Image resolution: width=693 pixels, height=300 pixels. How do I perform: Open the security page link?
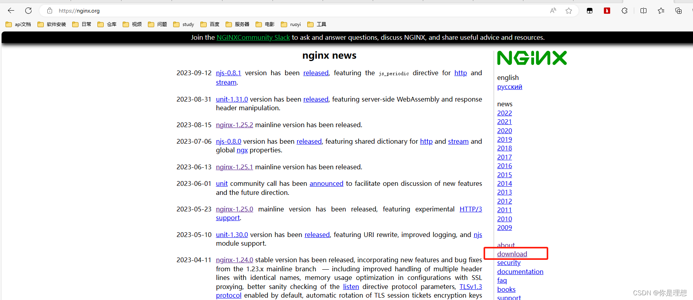pyautogui.click(x=509, y=263)
